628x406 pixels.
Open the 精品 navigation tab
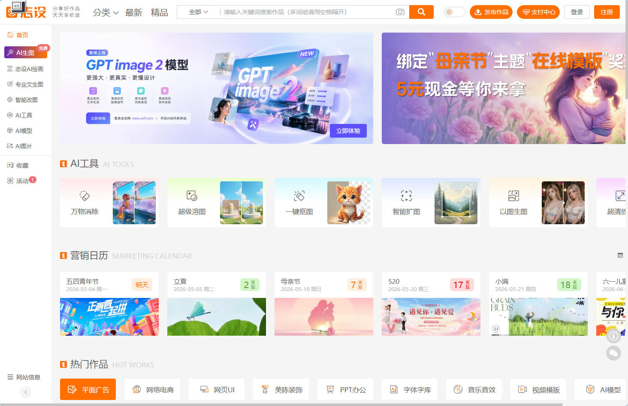coord(159,12)
